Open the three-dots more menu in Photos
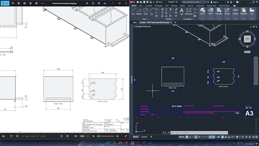Screen dimensions: 259x146 pos(42,3)
